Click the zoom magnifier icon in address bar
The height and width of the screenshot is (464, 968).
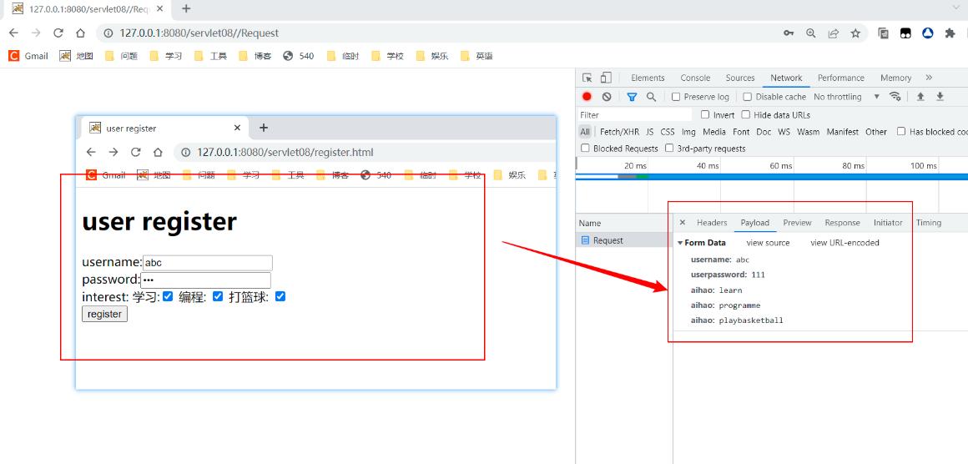(x=811, y=33)
